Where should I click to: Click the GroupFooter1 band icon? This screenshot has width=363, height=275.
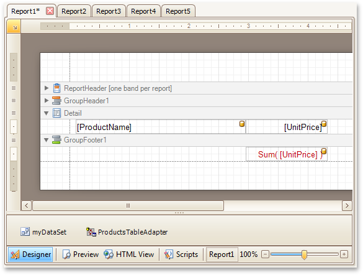[56, 140]
